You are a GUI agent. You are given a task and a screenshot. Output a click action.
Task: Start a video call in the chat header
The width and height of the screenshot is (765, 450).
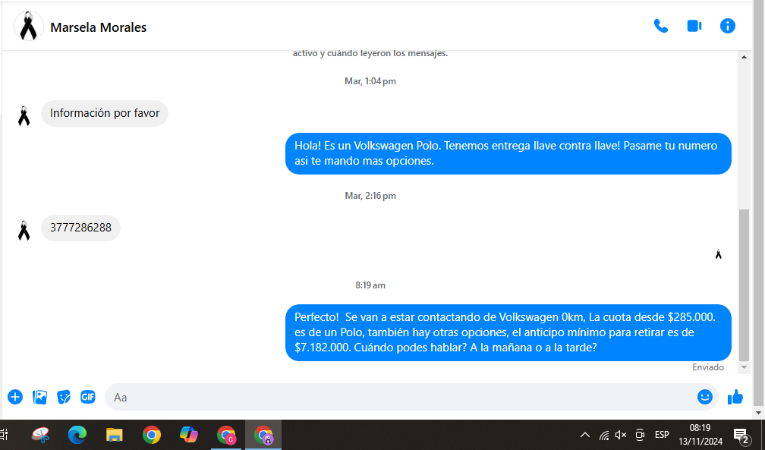tap(694, 26)
